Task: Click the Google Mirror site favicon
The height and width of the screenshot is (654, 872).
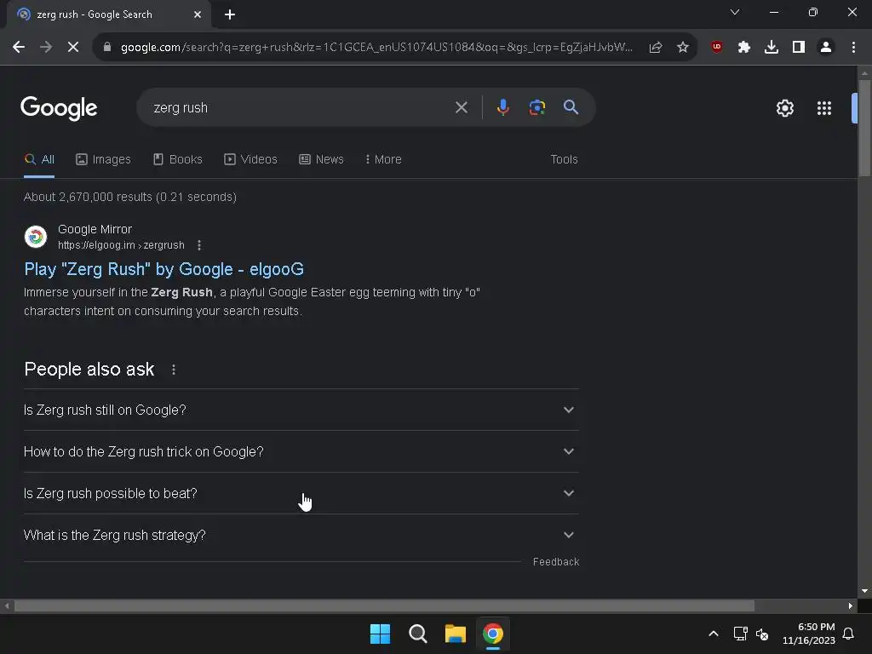Action: point(36,237)
